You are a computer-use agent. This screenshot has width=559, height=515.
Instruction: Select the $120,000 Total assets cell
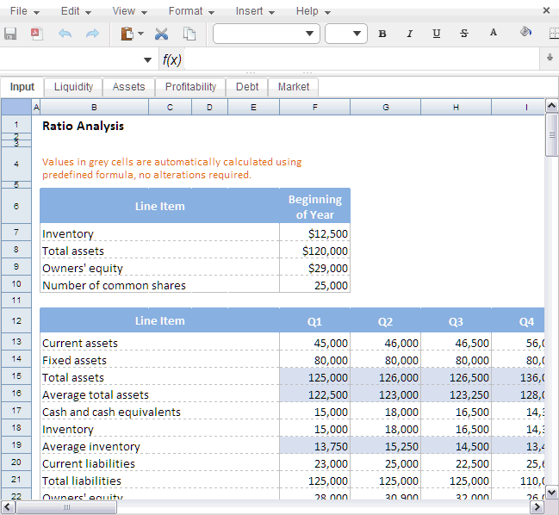314,251
